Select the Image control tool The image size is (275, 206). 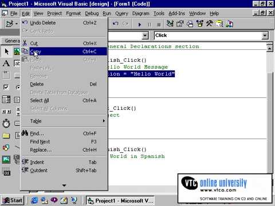pos(6,160)
